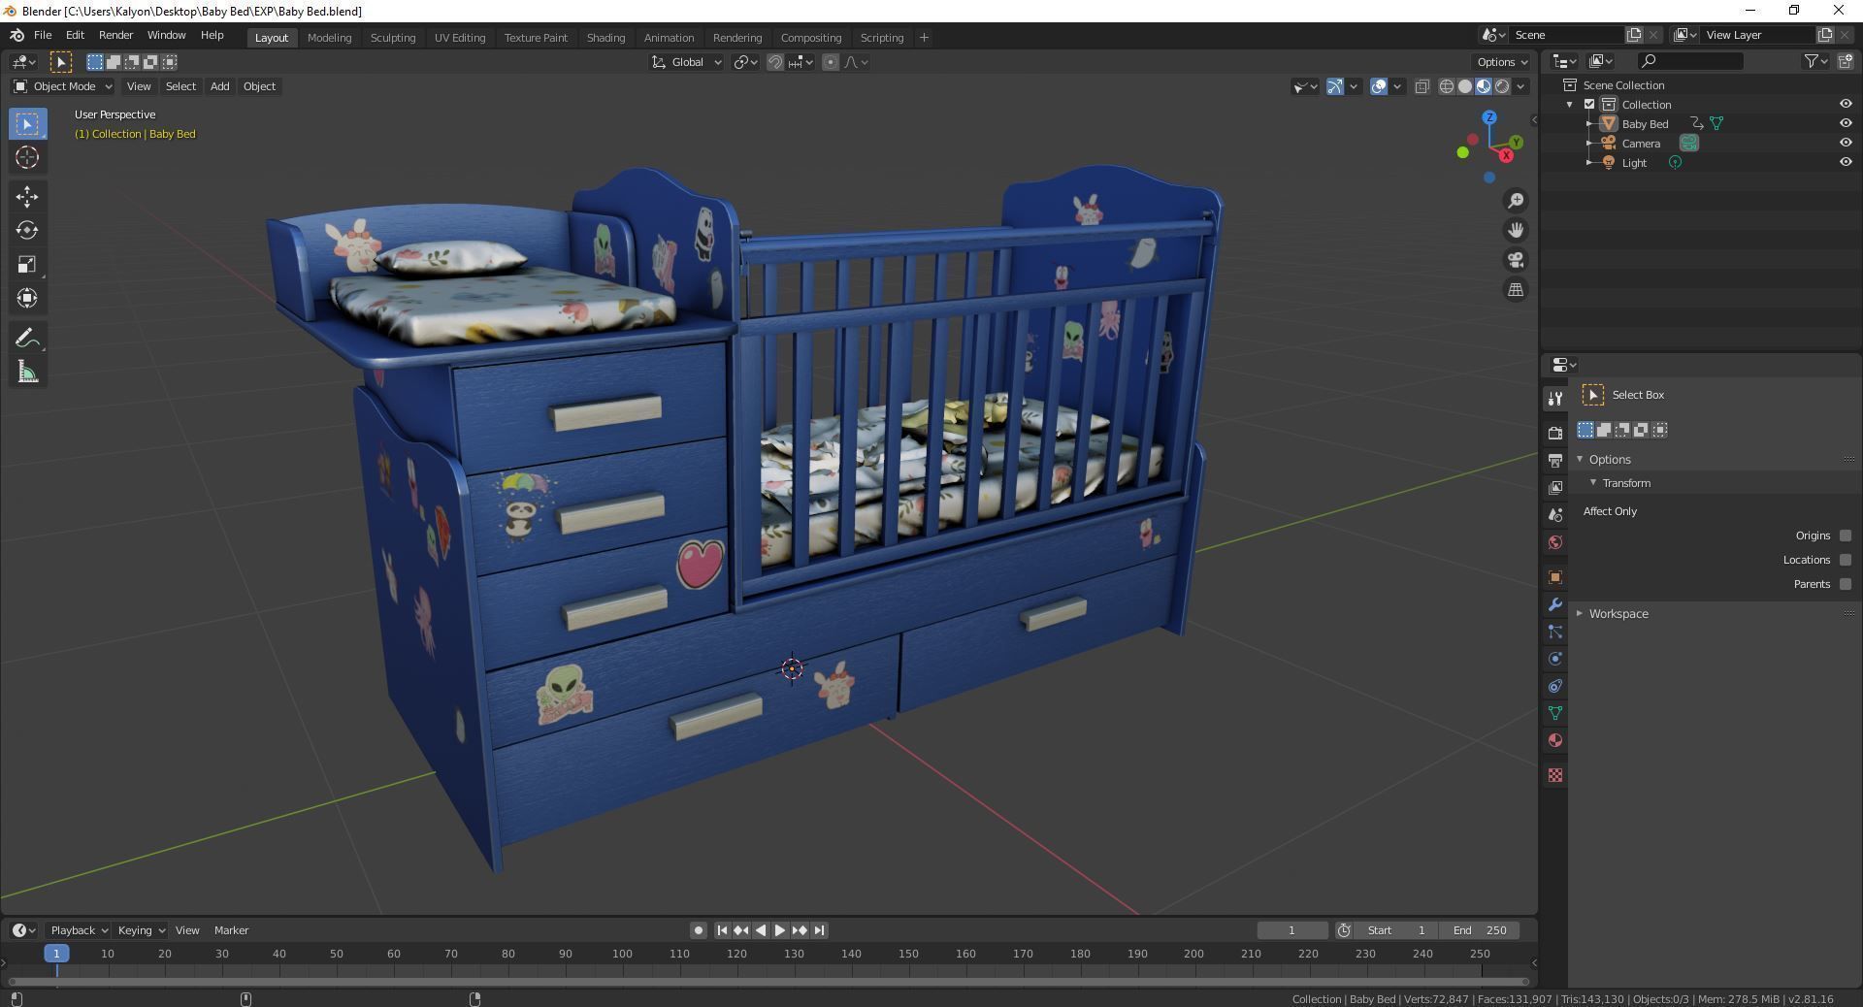
Task: Select the Transform tool
Action: pyautogui.click(x=27, y=298)
